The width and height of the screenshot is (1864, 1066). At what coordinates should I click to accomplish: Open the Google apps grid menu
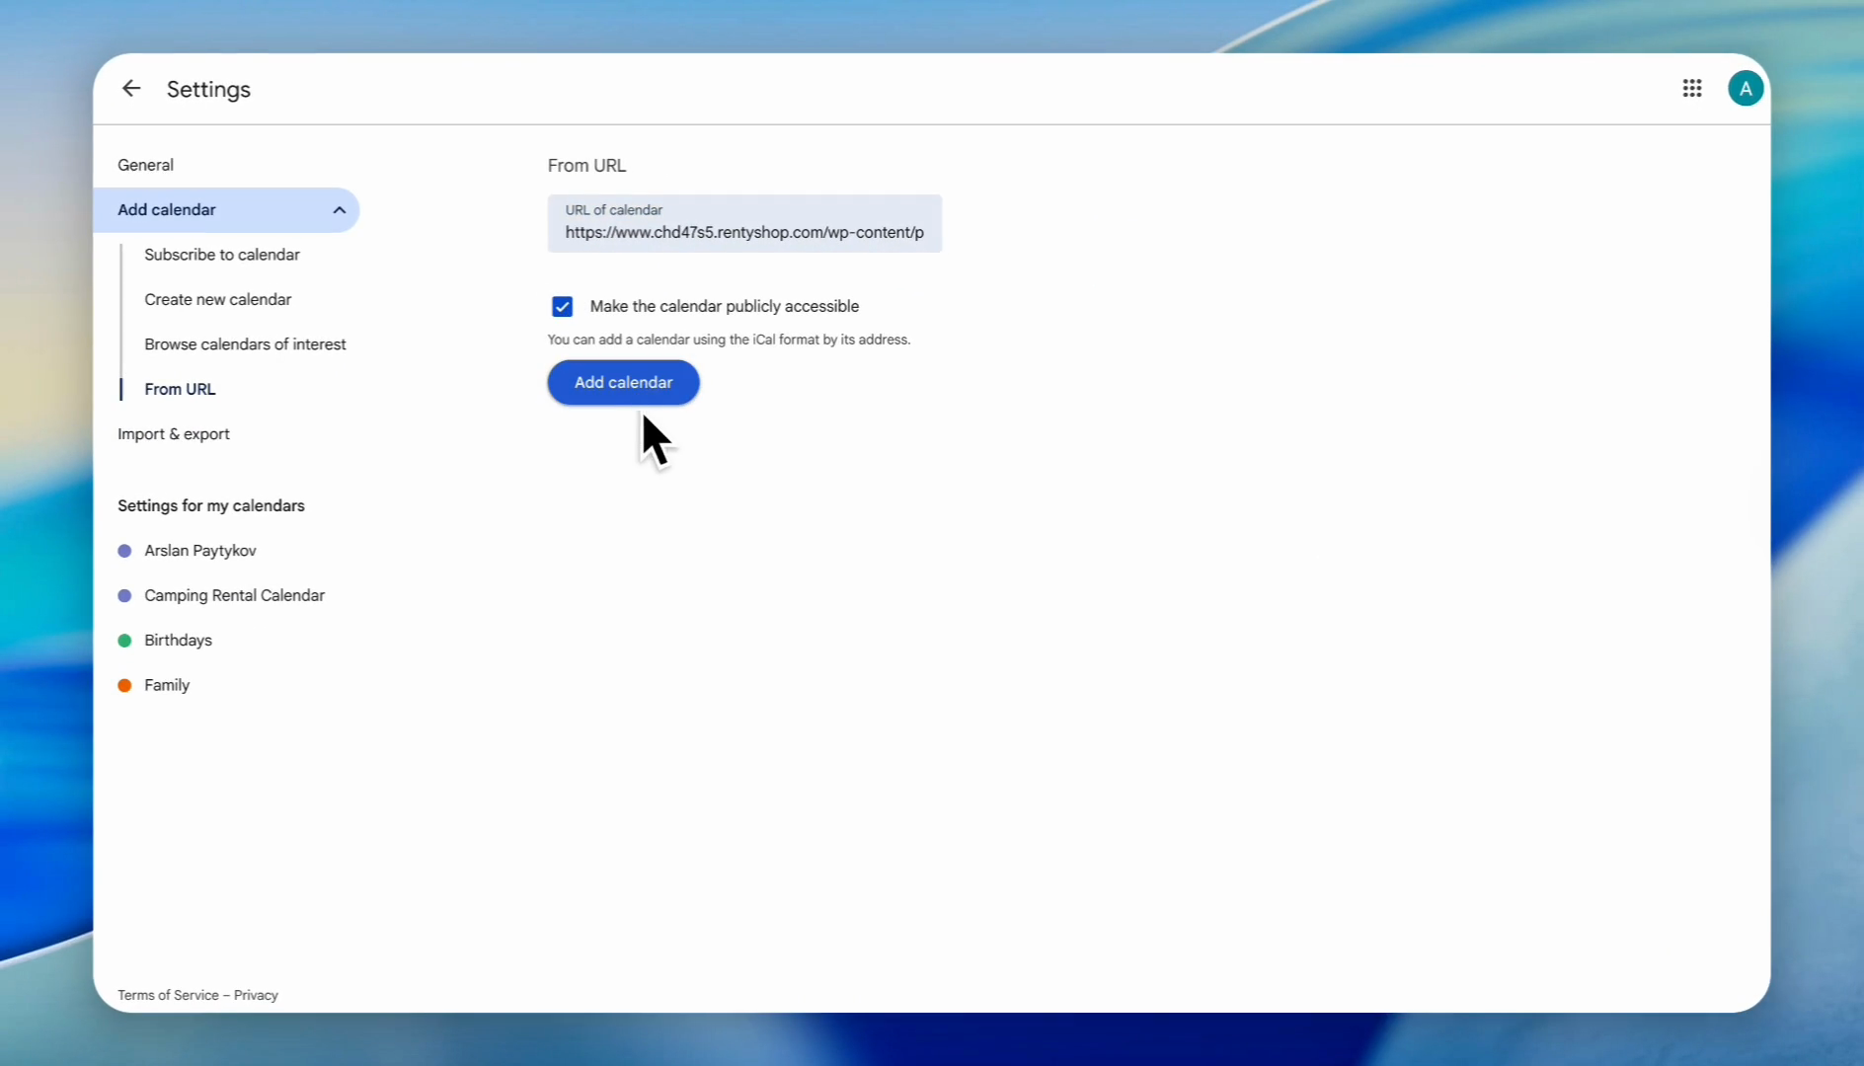(1691, 88)
